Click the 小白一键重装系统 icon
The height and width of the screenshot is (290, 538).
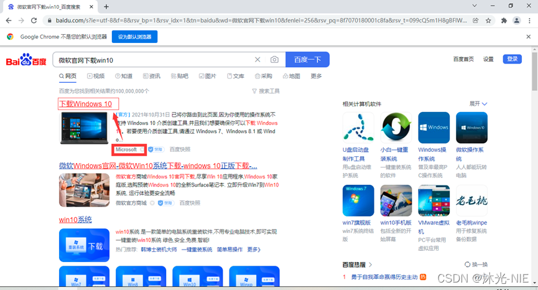396,128
